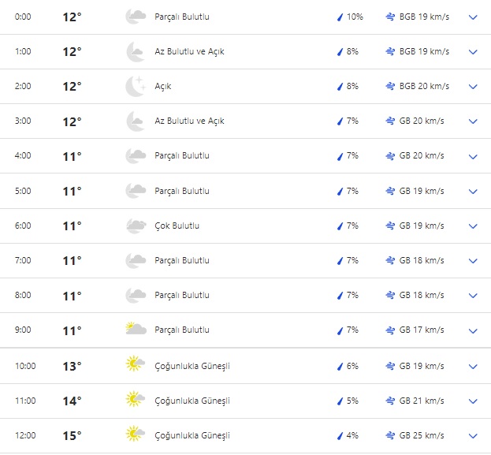Viewport: 491px width, 455px height.
Task: Expand the 0:00 hourly forecast row
Action: (x=473, y=17)
